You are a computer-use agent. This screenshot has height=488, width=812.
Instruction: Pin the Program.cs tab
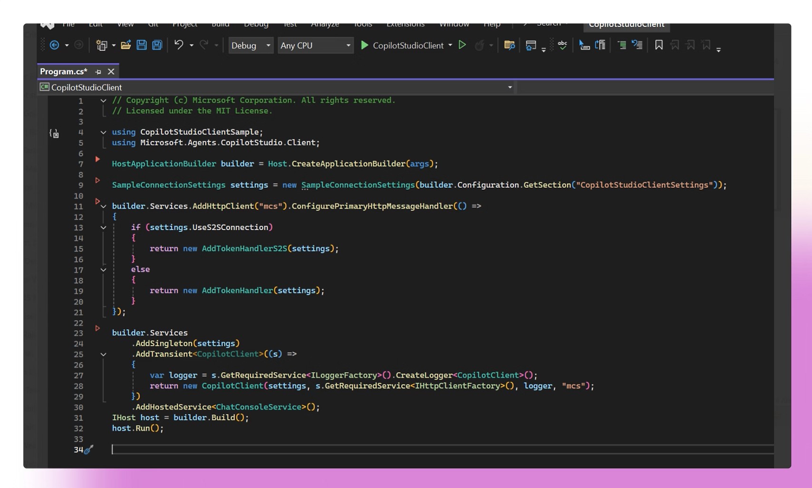click(x=98, y=71)
